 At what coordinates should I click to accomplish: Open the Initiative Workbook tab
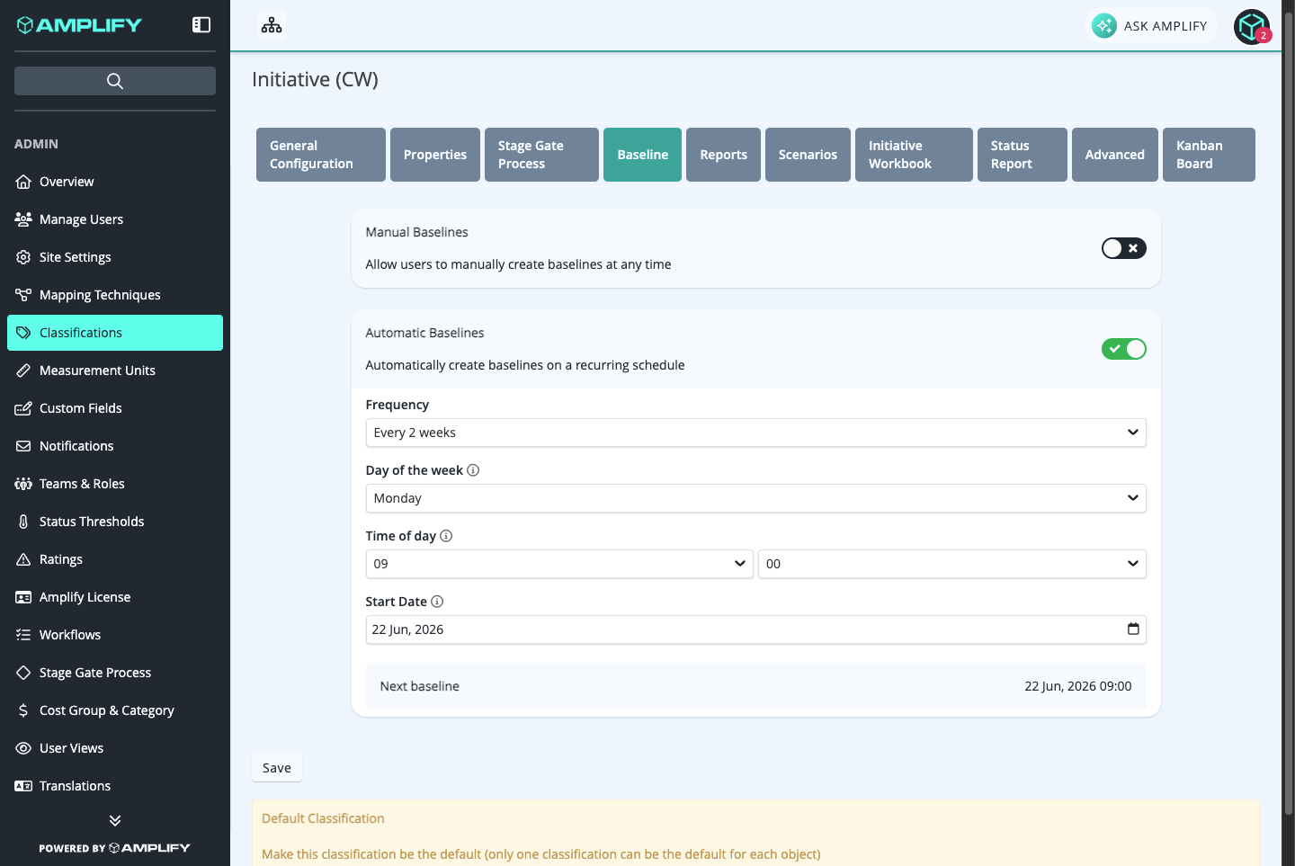914,155
